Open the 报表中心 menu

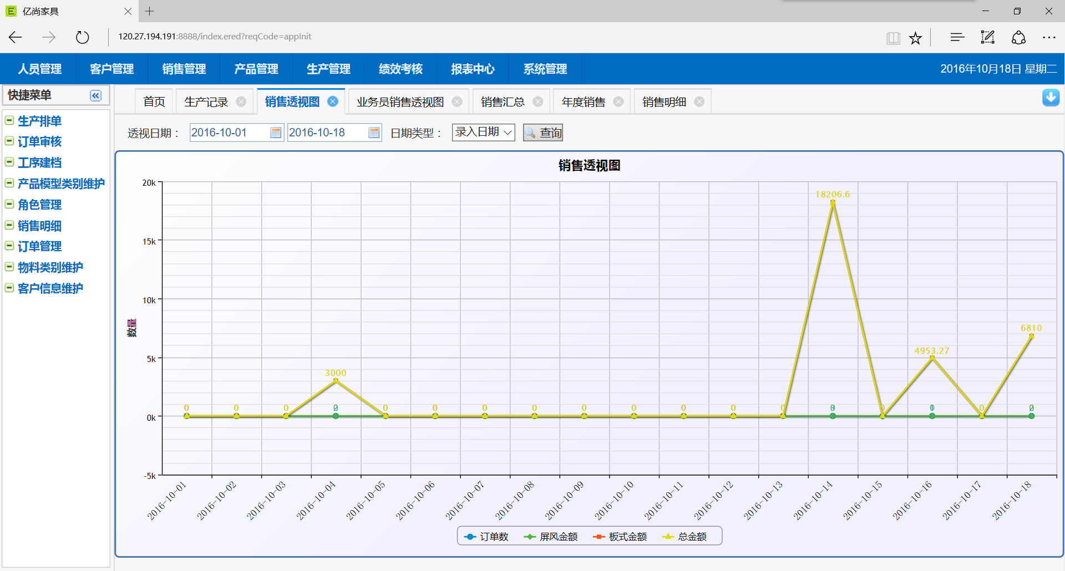tap(473, 69)
